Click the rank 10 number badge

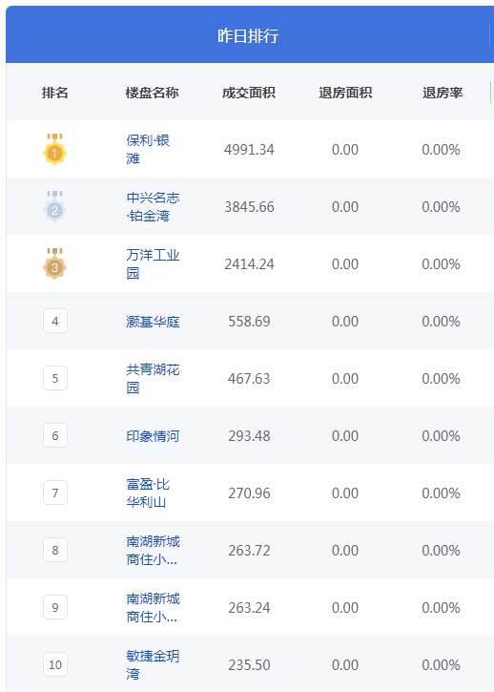(55, 664)
